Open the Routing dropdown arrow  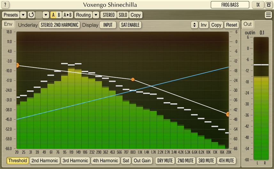[x=96, y=15]
